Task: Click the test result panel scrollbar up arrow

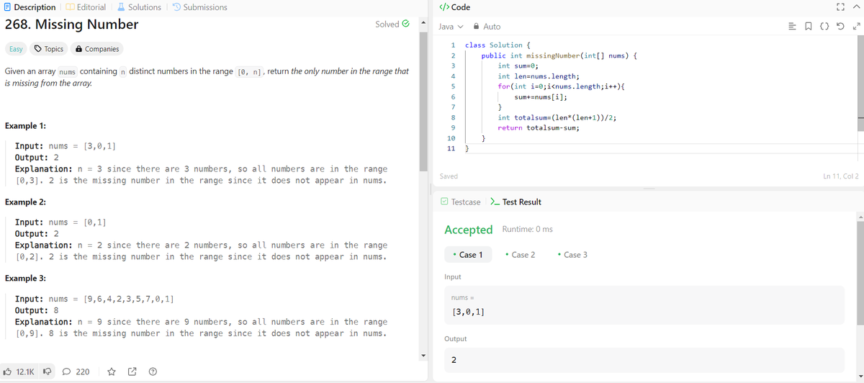Action: [860, 217]
